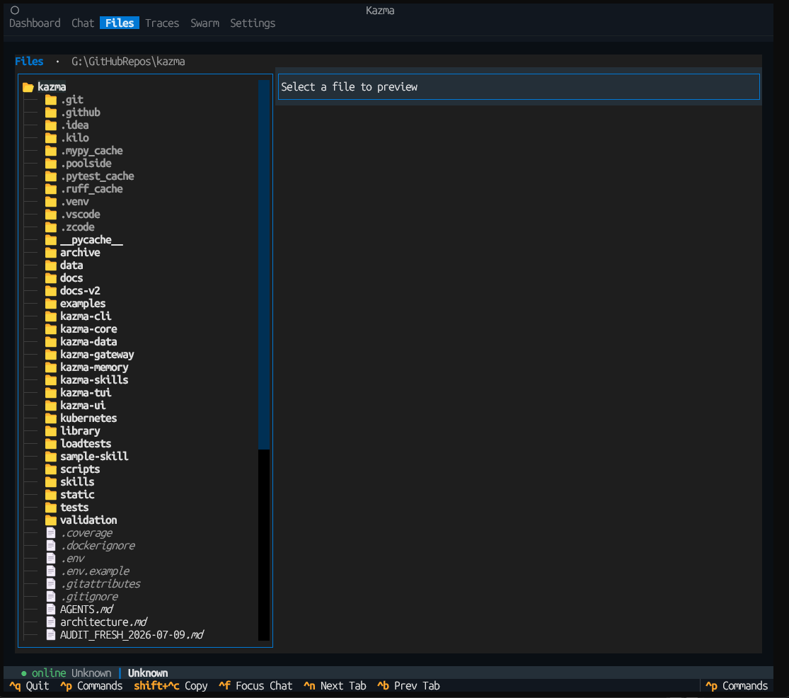The width and height of the screenshot is (789, 698).
Task: Expand the kazma-skills folder
Action: tap(86, 380)
